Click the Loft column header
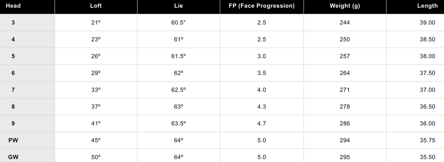Screen dimensions: 444x162 (x=96, y=6)
